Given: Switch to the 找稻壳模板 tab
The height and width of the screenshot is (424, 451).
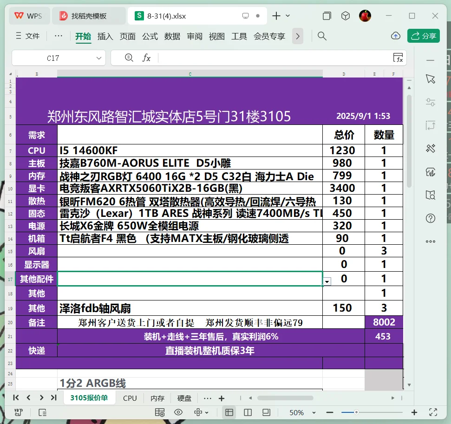Looking at the screenshot, I should (89, 16).
